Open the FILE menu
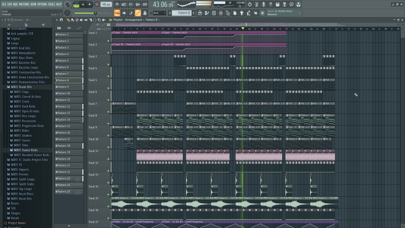 [x=4, y=4]
